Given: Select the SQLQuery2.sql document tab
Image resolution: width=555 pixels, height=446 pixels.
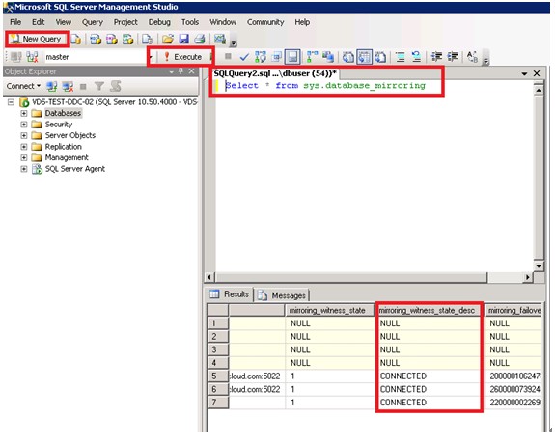Looking at the screenshot, I should (275, 73).
